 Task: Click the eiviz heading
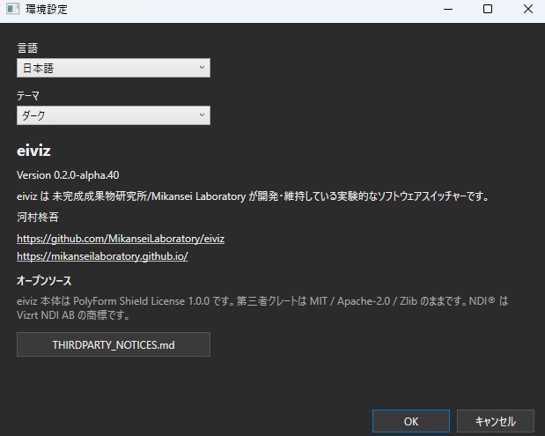(33, 151)
